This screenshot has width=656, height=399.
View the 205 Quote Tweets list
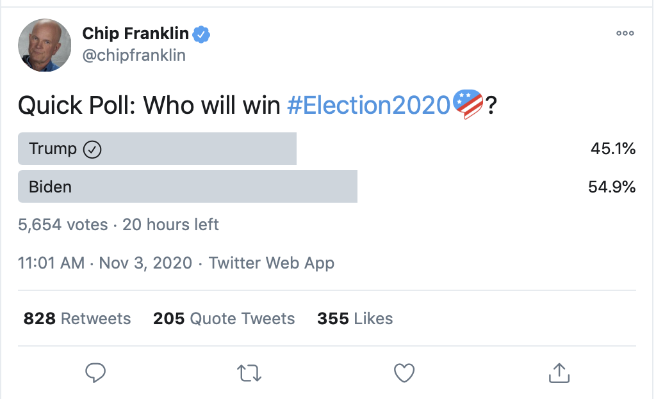(224, 318)
